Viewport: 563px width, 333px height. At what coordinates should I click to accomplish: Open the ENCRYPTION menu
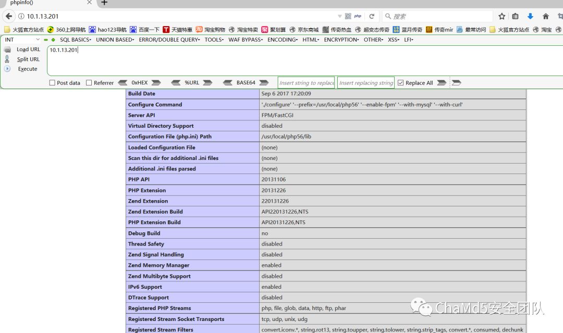pos(341,40)
